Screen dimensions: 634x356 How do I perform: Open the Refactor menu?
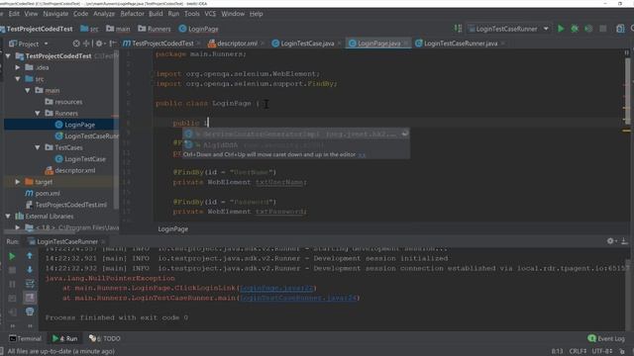(132, 14)
